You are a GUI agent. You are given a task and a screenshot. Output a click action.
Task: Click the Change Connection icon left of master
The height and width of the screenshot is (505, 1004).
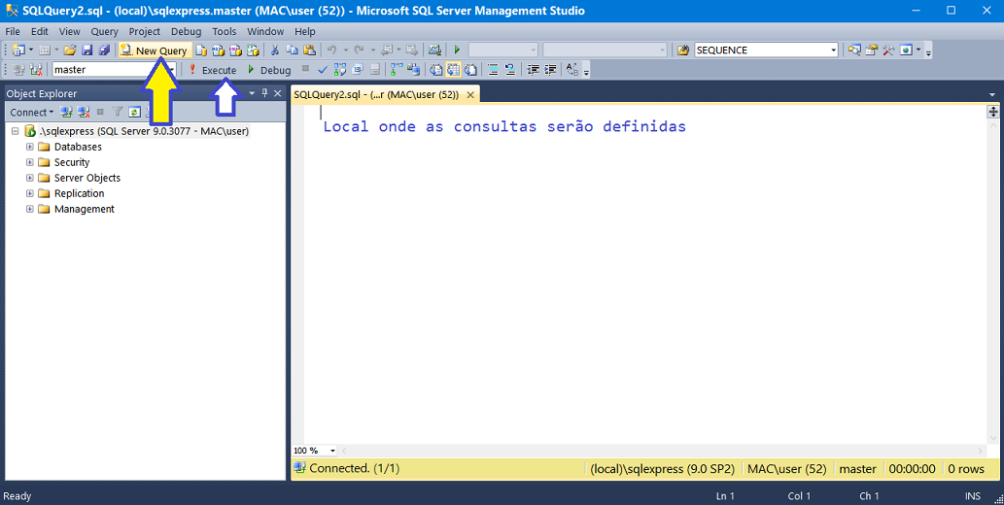pyautogui.click(x=36, y=70)
